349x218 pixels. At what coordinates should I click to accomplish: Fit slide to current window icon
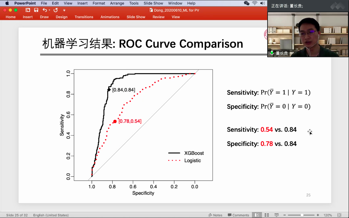(x=339, y=215)
